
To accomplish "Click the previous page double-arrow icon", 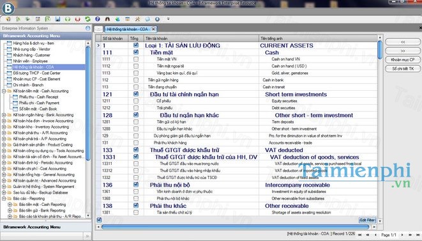I will click(x=368, y=235).
